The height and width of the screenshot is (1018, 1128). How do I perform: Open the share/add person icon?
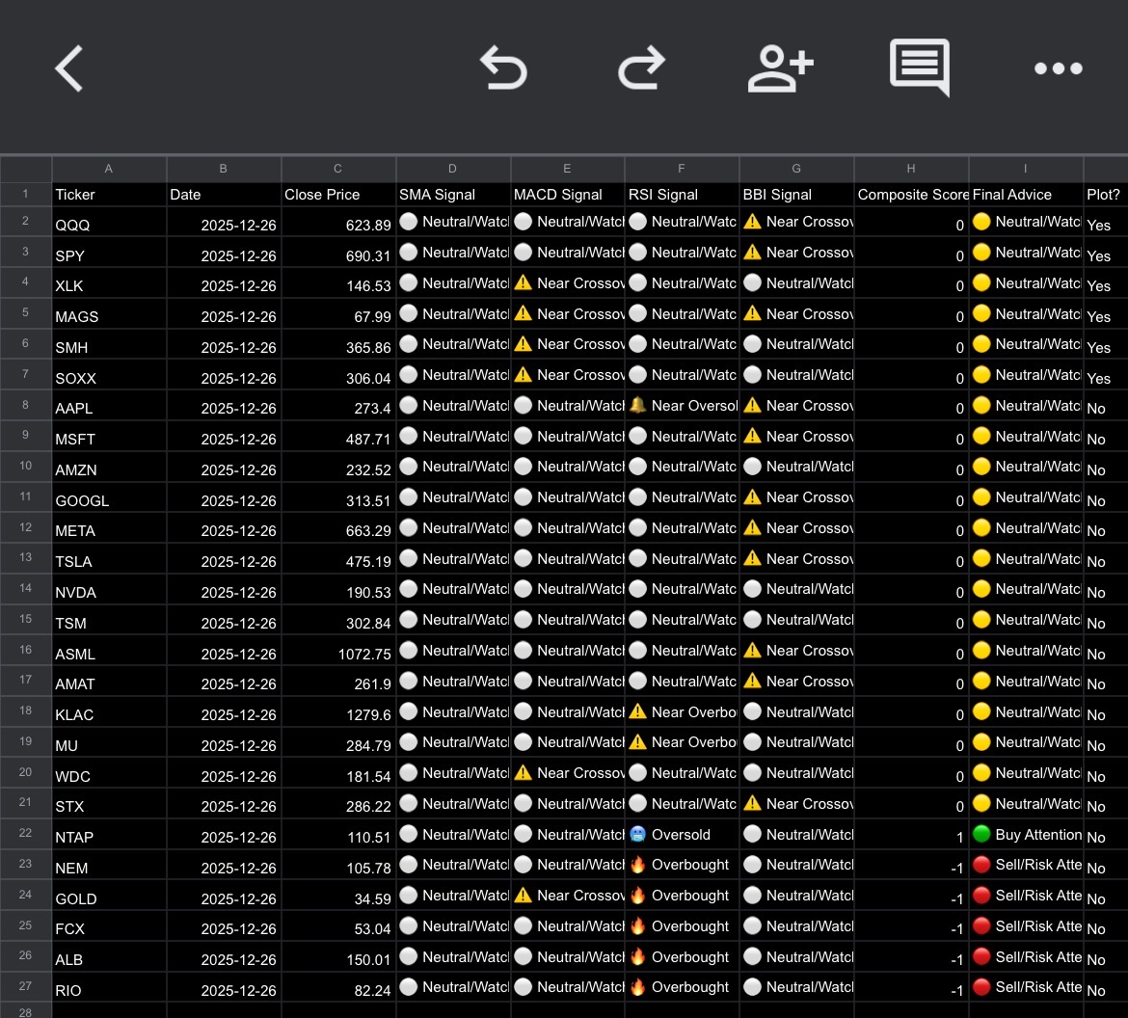tap(781, 68)
